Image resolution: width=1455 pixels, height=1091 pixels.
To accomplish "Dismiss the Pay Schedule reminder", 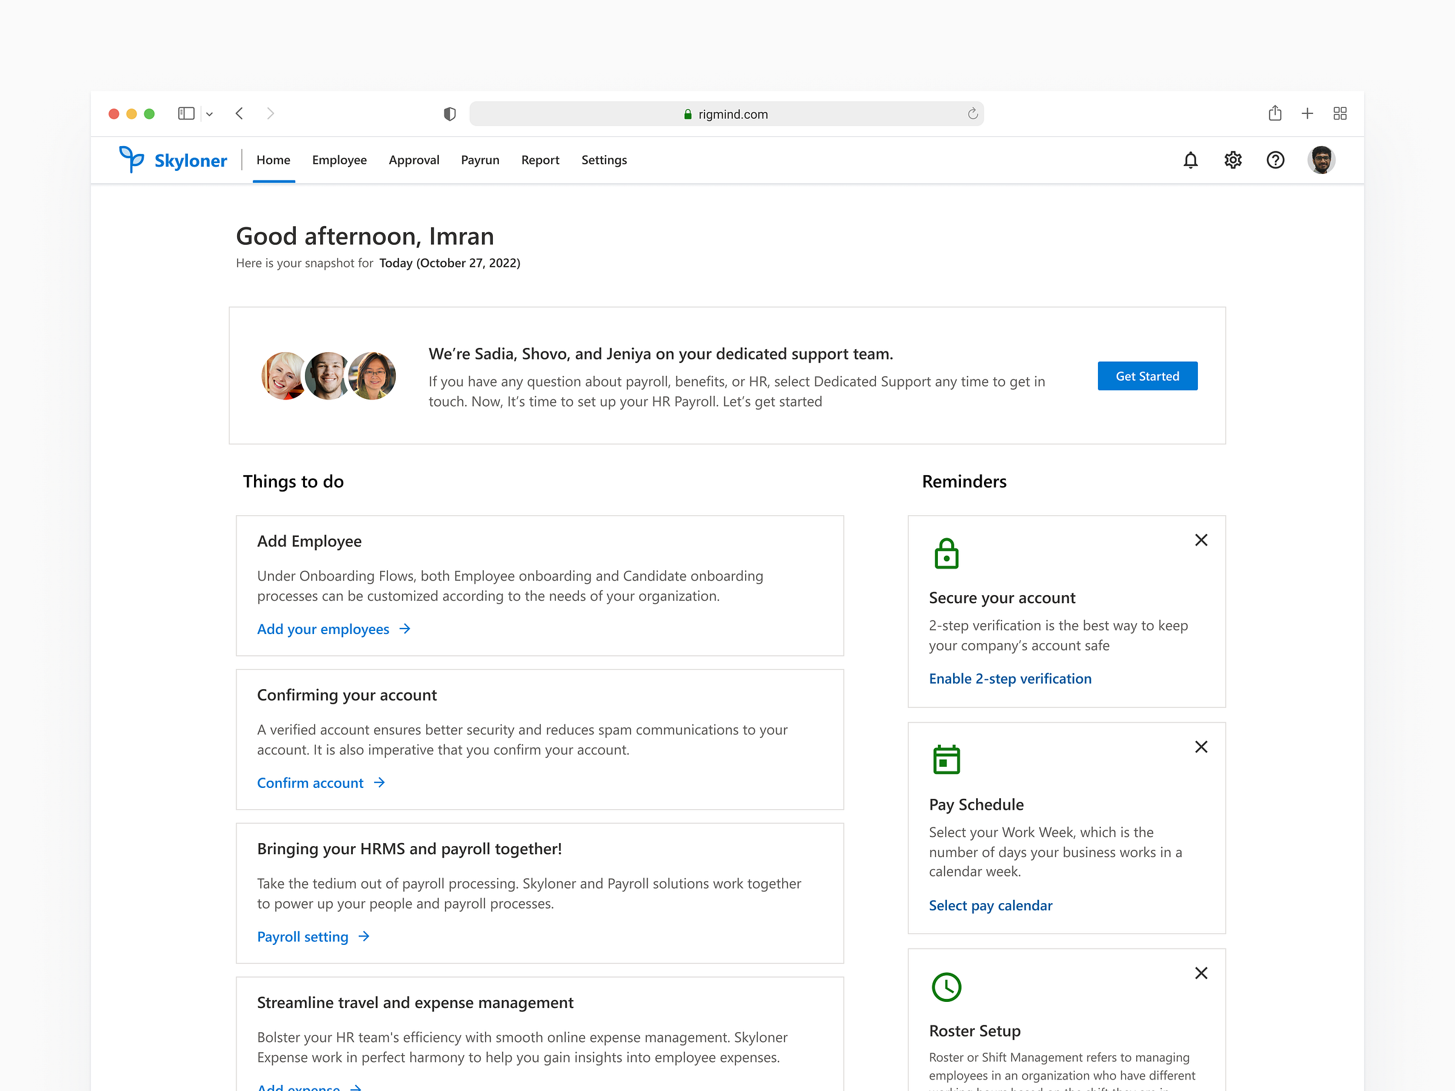I will 1201,746.
